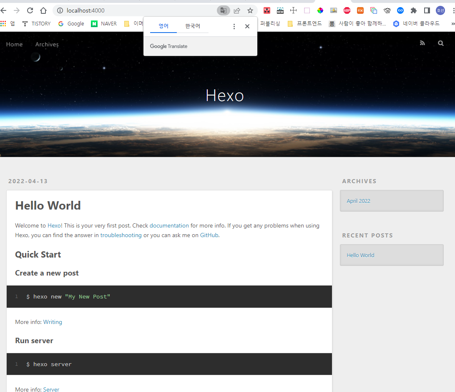This screenshot has height=392, width=455.
Task: Open the Translate popup options with three dots
Action: 234,26
